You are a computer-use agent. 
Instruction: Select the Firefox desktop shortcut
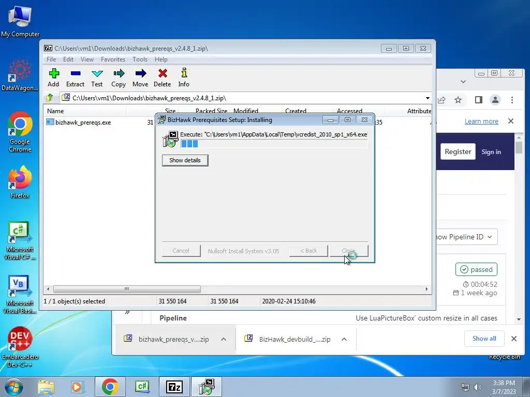20,182
